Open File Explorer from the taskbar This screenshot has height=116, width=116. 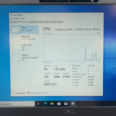click(x=52, y=104)
